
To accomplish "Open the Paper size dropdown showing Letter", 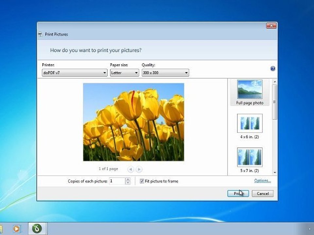I will 124,73.
